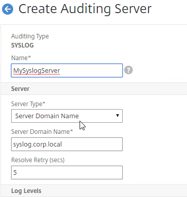Click the Server Type* label
The image size is (187, 197).
point(28,104)
